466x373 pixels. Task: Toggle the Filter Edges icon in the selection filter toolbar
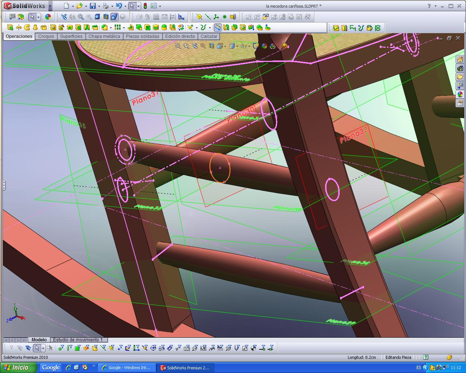coord(69,348)
